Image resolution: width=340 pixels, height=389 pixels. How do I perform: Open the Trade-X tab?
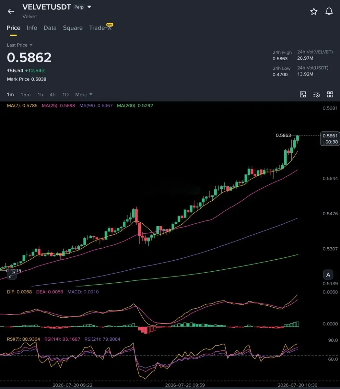click(100, 28)
